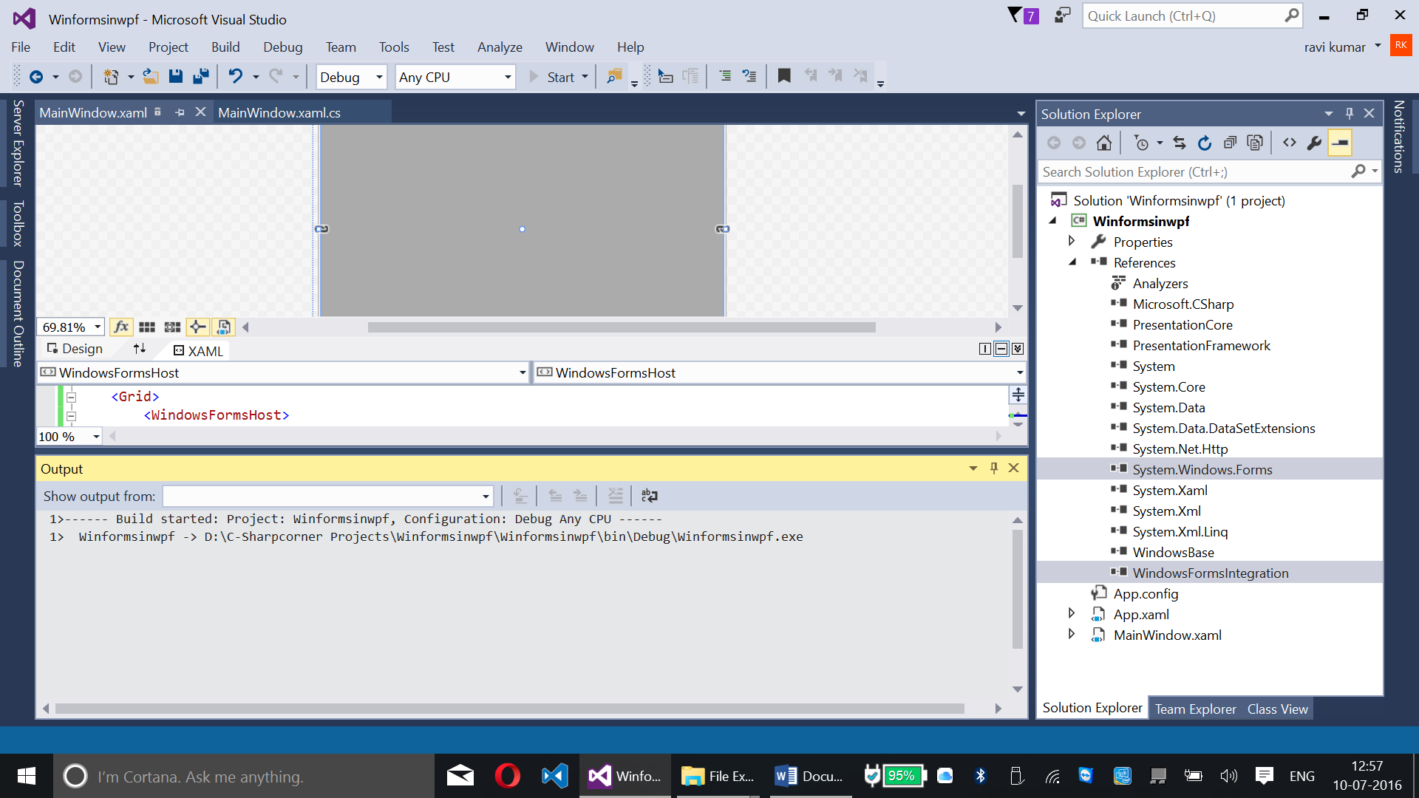Click the Home icon in Solution Explorer
The image size is (1419, 798).
pos(1104,143)
